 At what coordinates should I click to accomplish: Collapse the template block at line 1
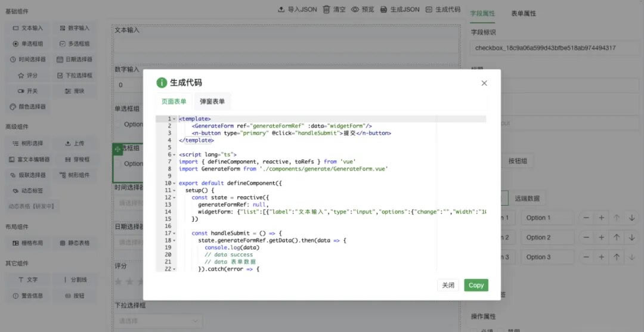(175, 119)
